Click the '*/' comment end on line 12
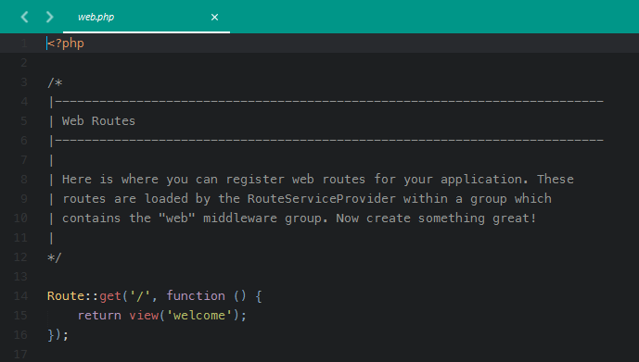 pyautogui.click(x=54, y=257)
